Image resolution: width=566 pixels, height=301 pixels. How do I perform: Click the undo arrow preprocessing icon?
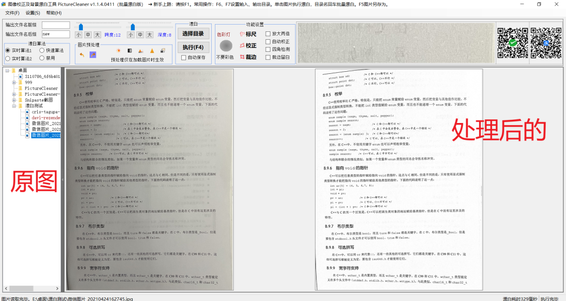pyautogui.click(x=82, y=54)
